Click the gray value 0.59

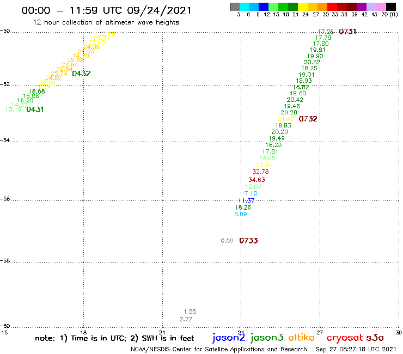pyautogui.click(x=227, y=241)
